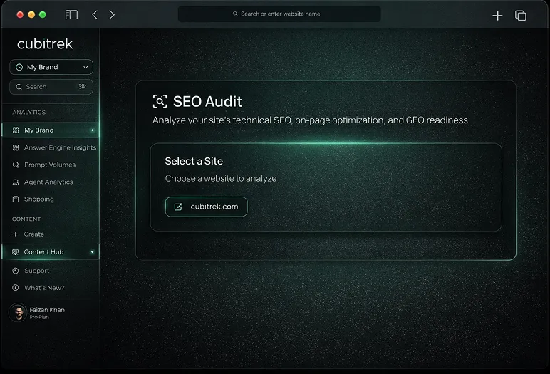Click the Prompt Volumes search icon
Viewport: 550px width, 374px height.
pos(16,165)
